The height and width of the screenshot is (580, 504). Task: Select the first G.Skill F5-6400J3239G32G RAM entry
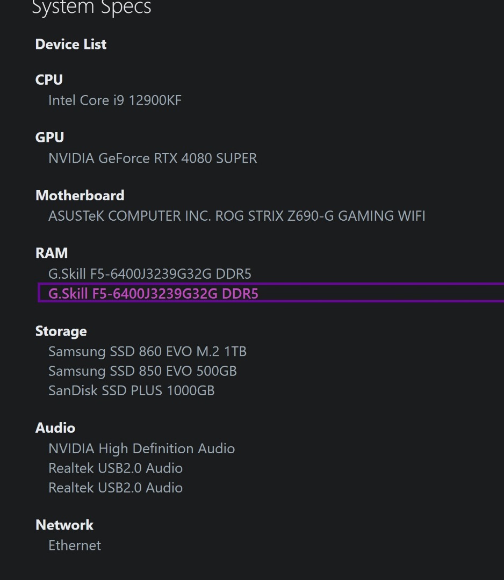click(x=149, y=273)
